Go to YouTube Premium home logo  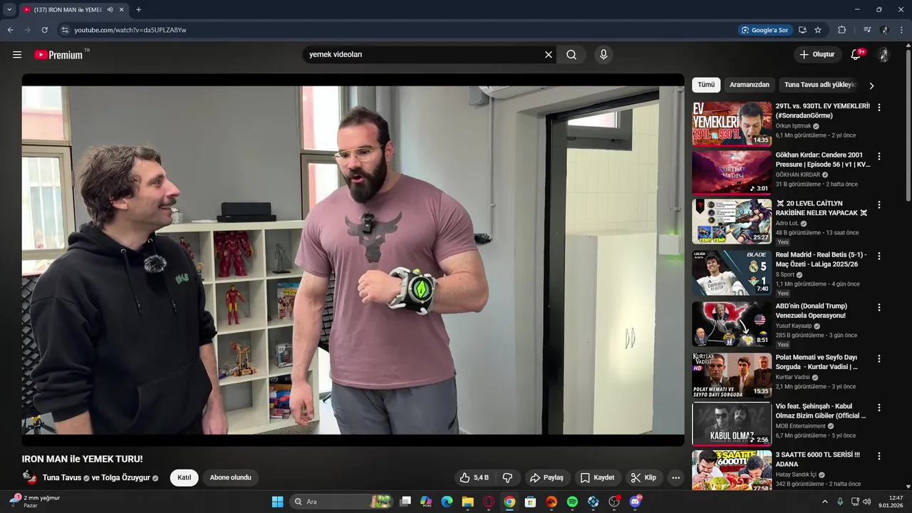[58, 55]
